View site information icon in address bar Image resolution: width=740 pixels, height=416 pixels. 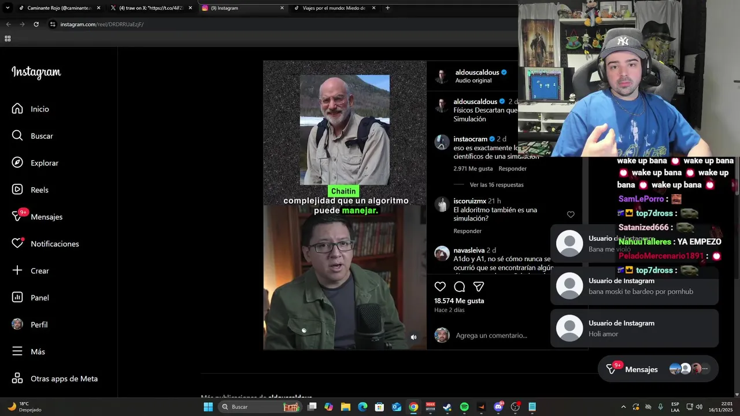pos(53,24)
